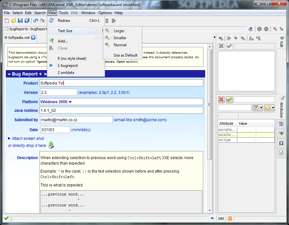Click the Save All icon

coord(27,21)
